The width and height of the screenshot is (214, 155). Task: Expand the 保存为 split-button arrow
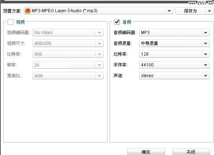pos(209,11)
